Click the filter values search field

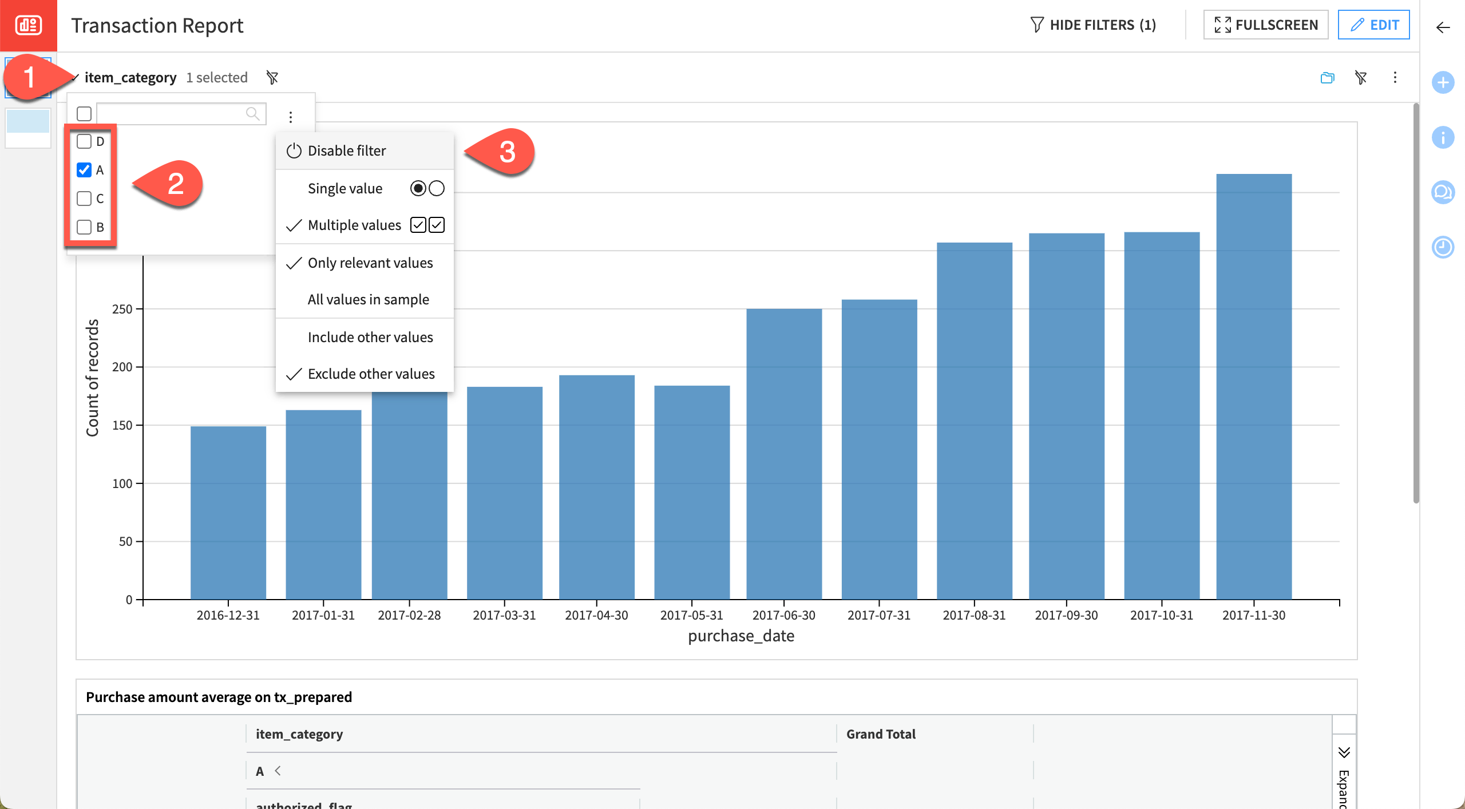point(181,113)
